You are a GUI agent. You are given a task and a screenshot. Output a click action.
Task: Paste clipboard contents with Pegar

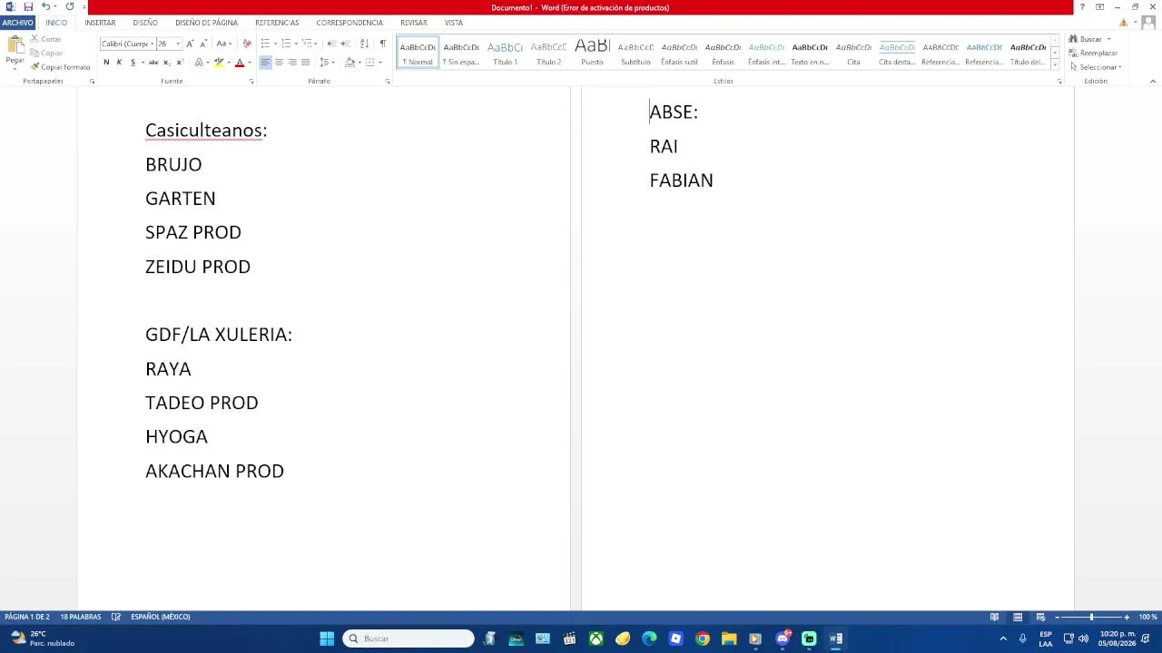(x=15, y=51)
